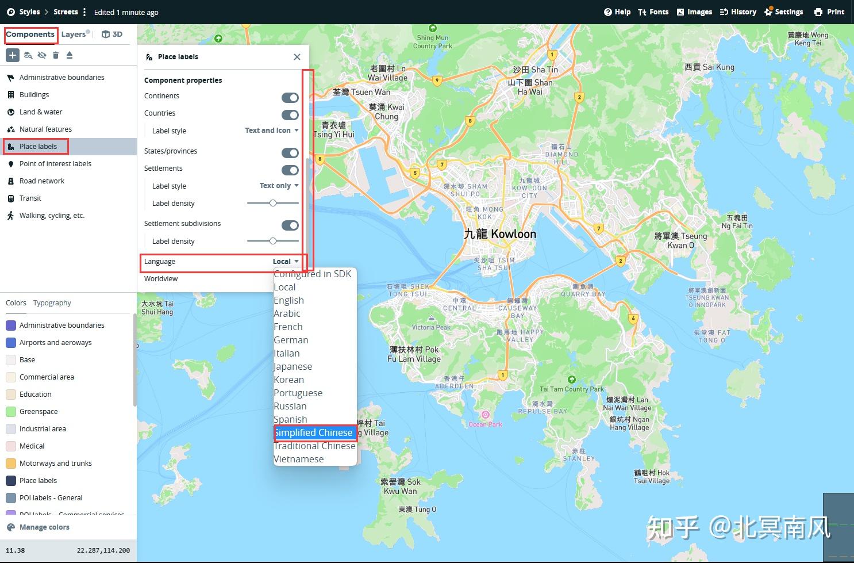
Task: Disable Countries labels
Action: coord(290,114)
